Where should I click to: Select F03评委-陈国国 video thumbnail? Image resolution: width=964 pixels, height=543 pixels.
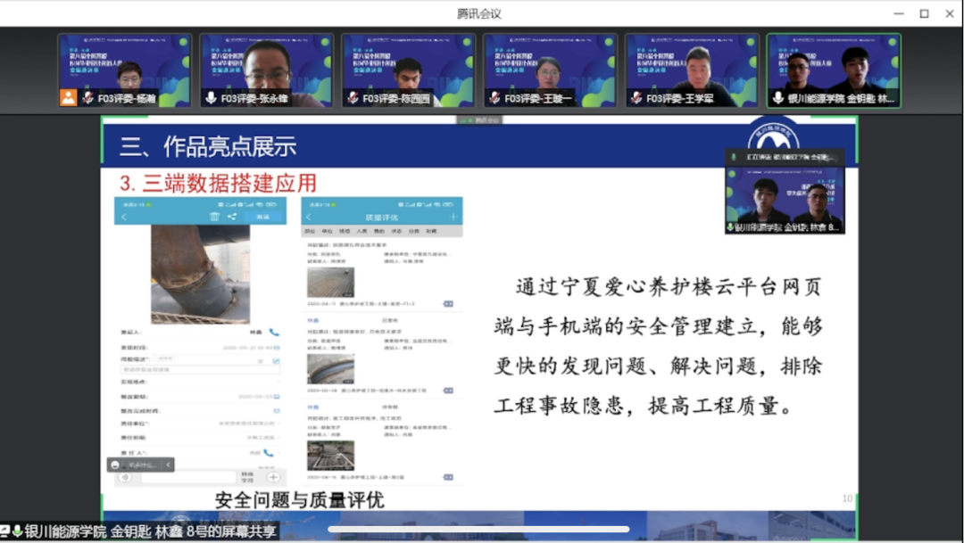coord(409,70)
